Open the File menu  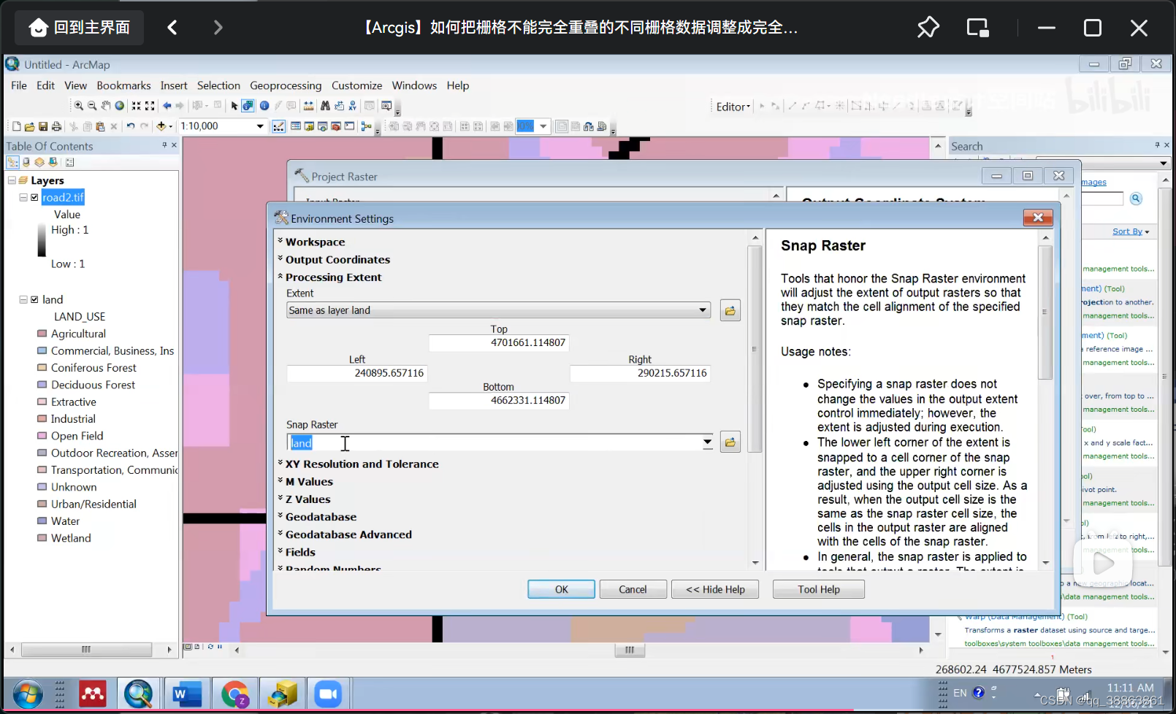click(19, 85)
